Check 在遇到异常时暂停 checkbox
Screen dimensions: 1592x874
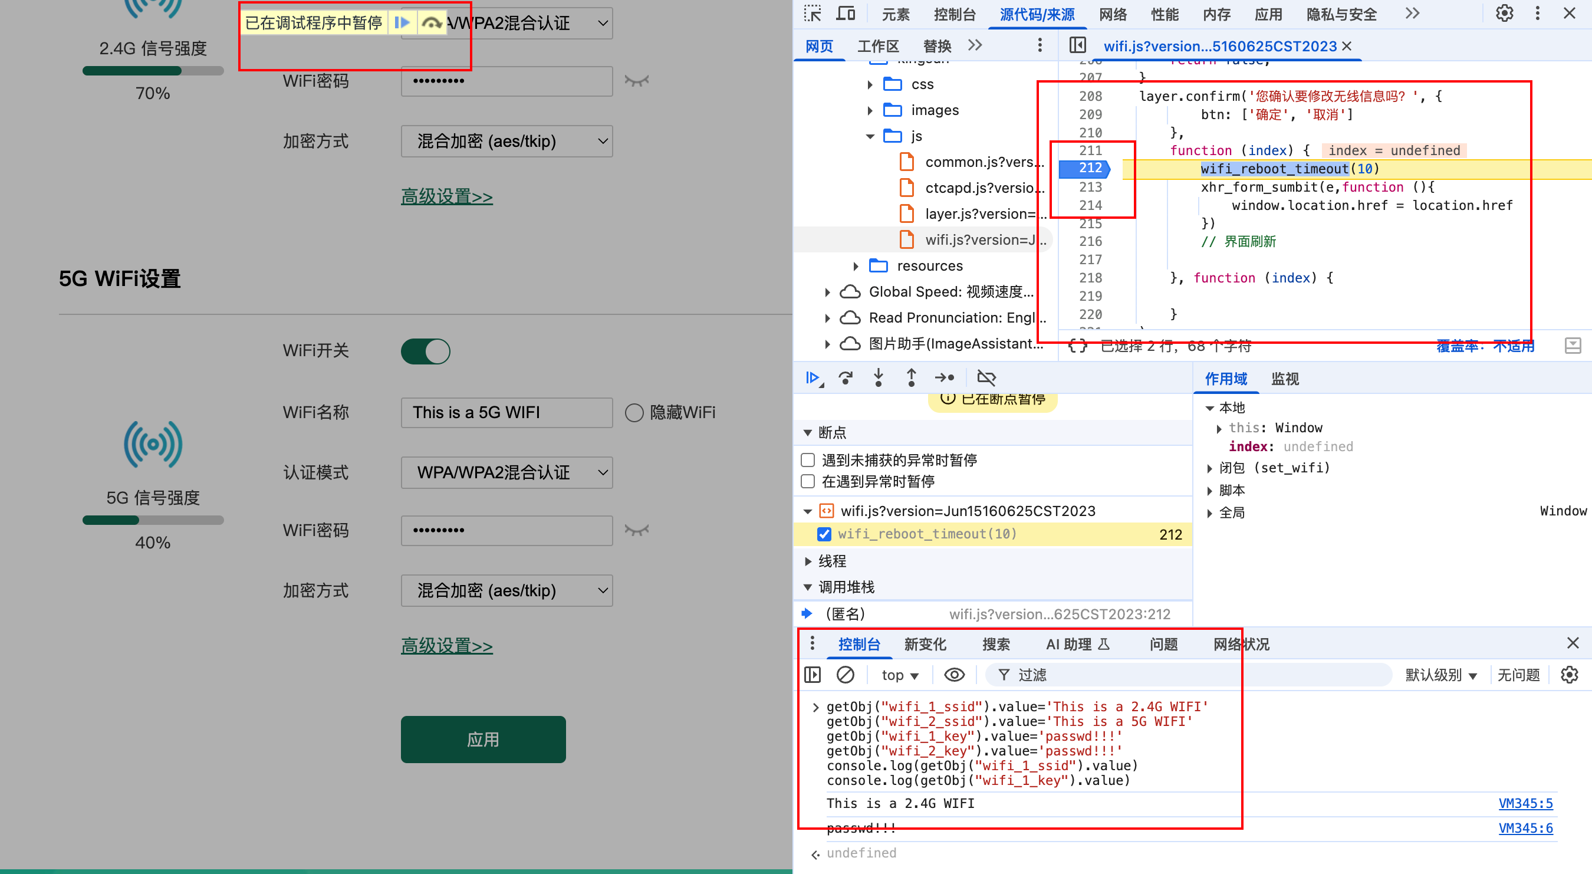point(807,481)
